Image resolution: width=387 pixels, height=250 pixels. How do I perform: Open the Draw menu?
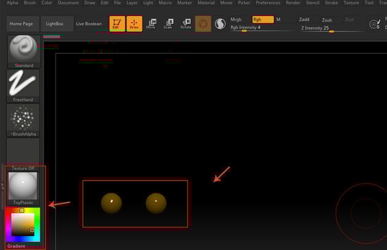pyautogui.click(x=90, y=2)
